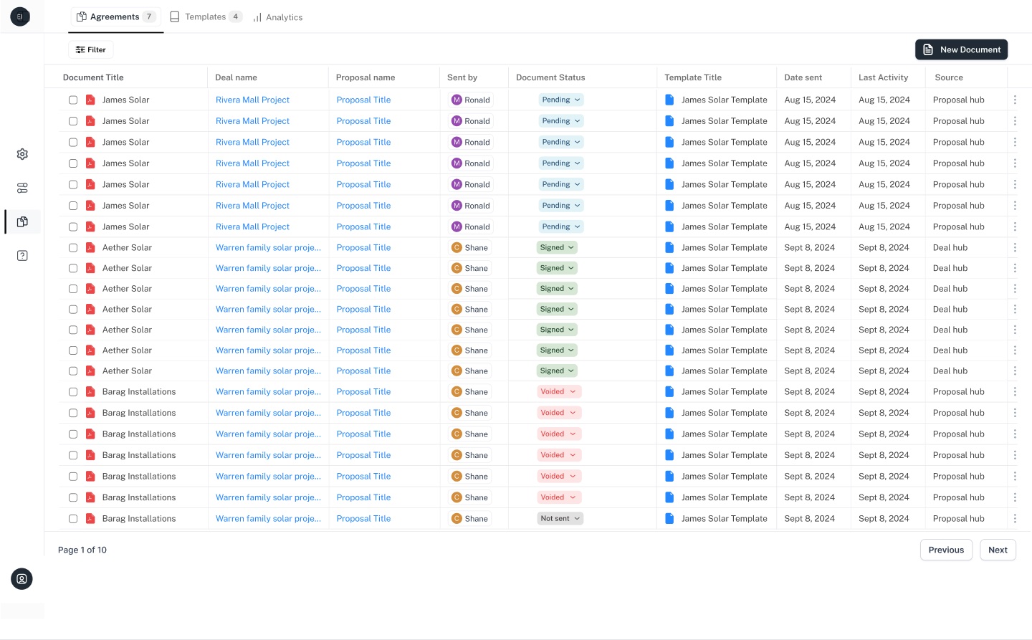1032x640 pixels.
Task: Click the blue template file icon in Not sent row
Action: (x=669, y=518)
